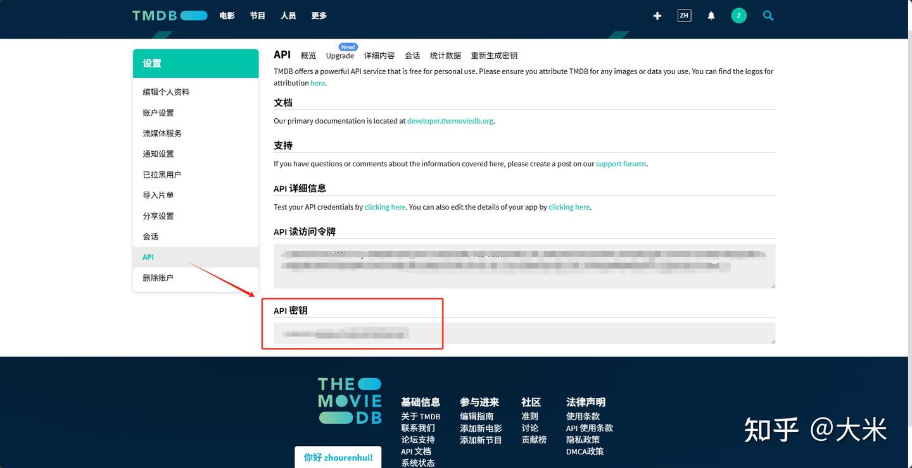Click the ZH language selector icon
This screenshot has width=912, height=468.
(x=684, y=15)
